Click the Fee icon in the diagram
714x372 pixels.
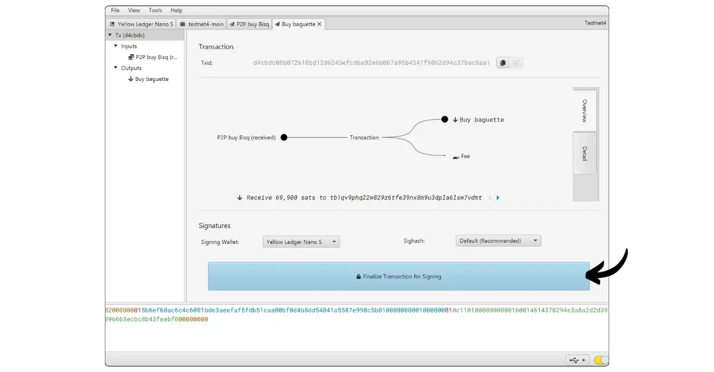pos(456,157)
